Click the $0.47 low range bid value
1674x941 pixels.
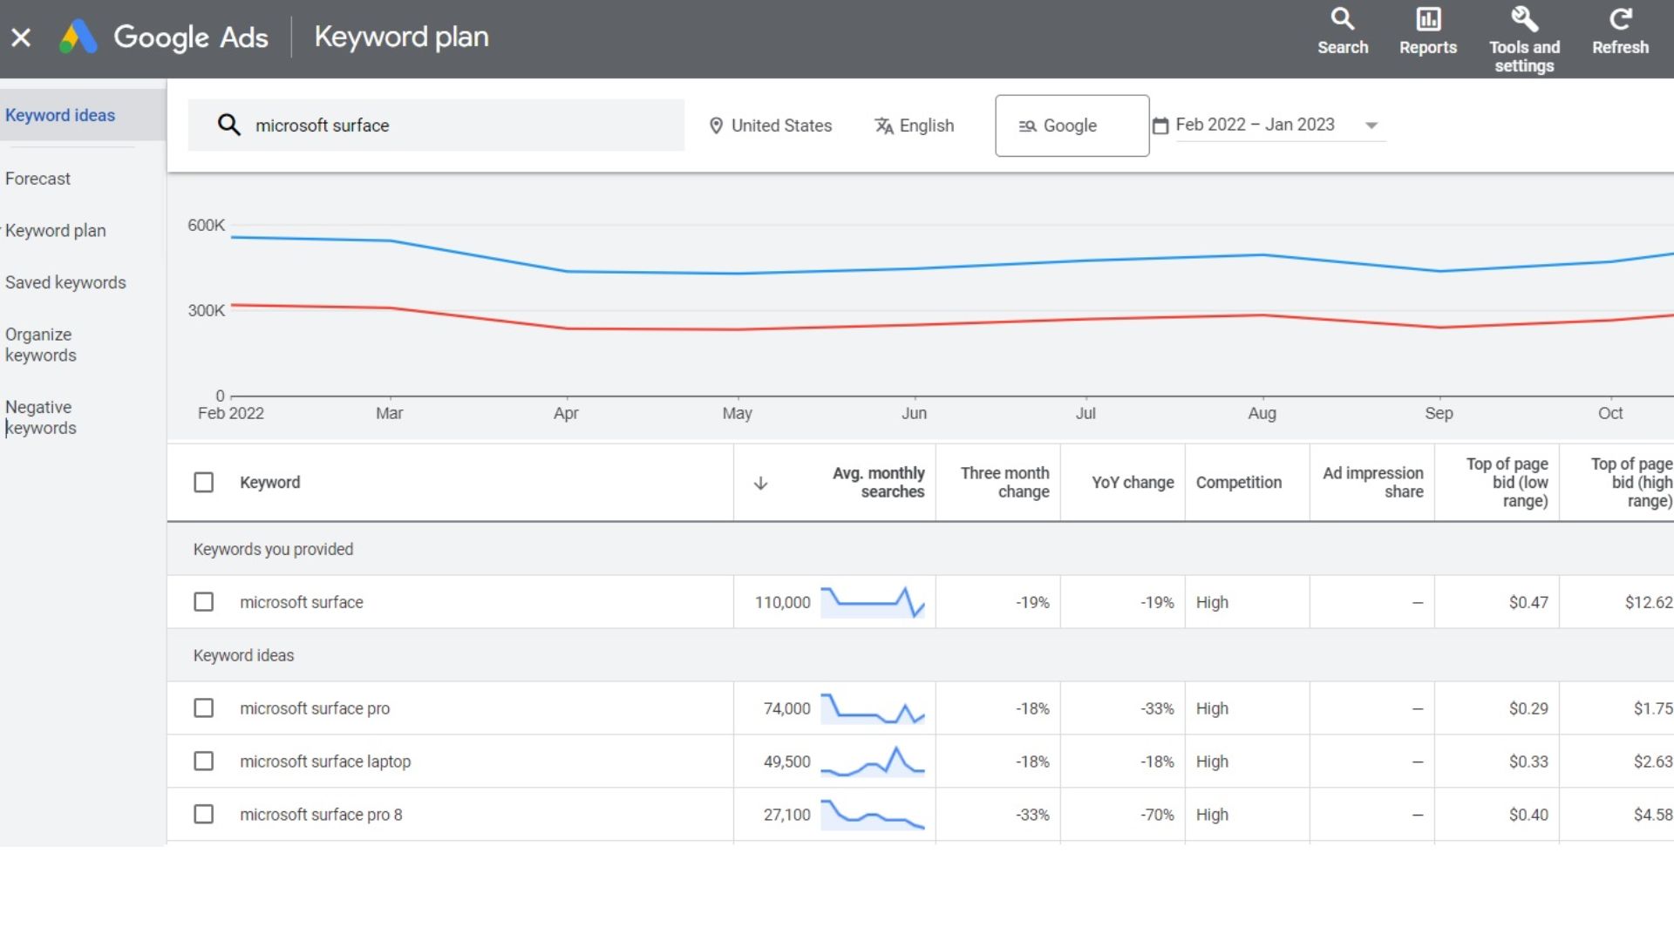tap(1528, 602)
